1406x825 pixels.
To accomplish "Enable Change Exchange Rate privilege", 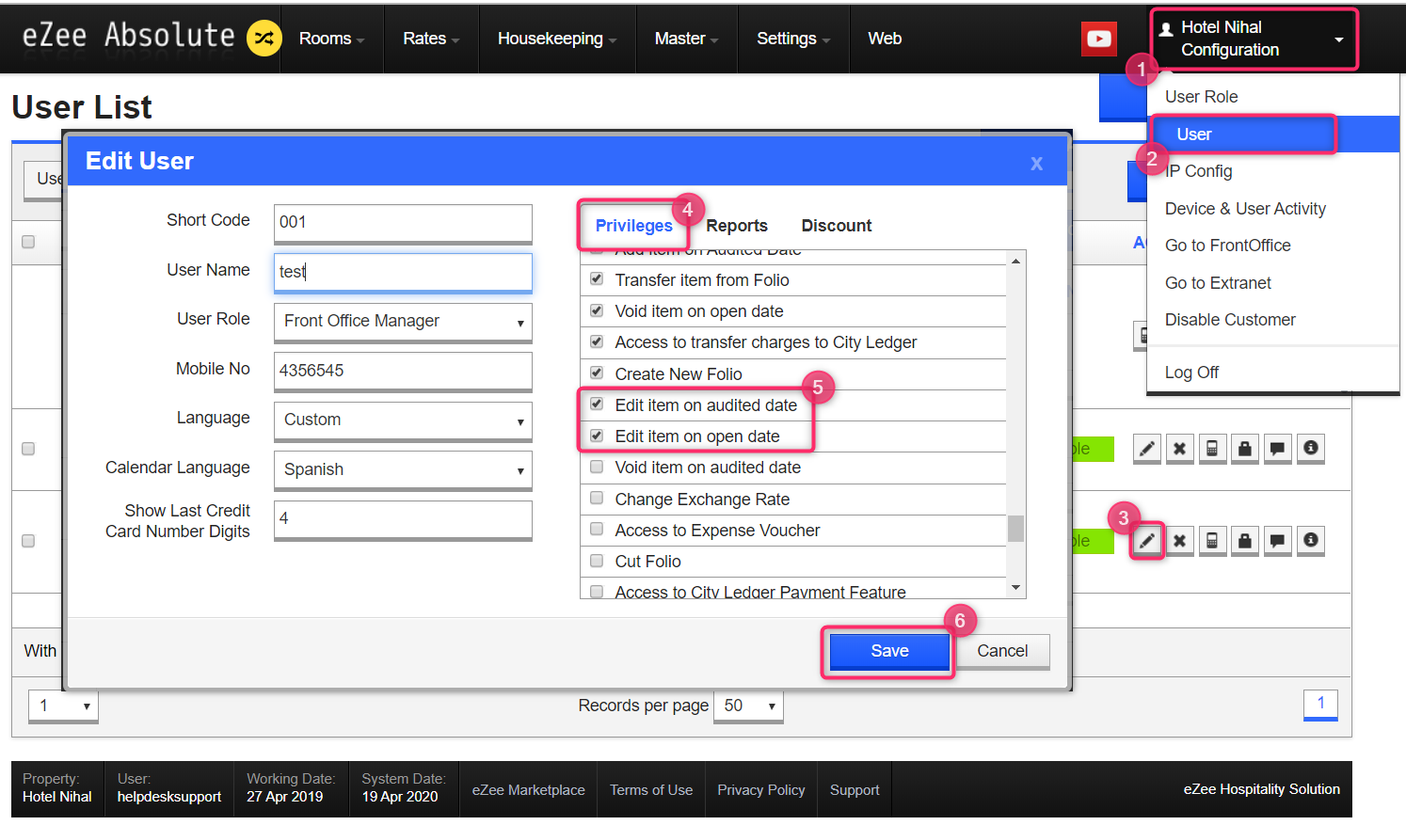I will pyautogui.click(x=597, y=499).
